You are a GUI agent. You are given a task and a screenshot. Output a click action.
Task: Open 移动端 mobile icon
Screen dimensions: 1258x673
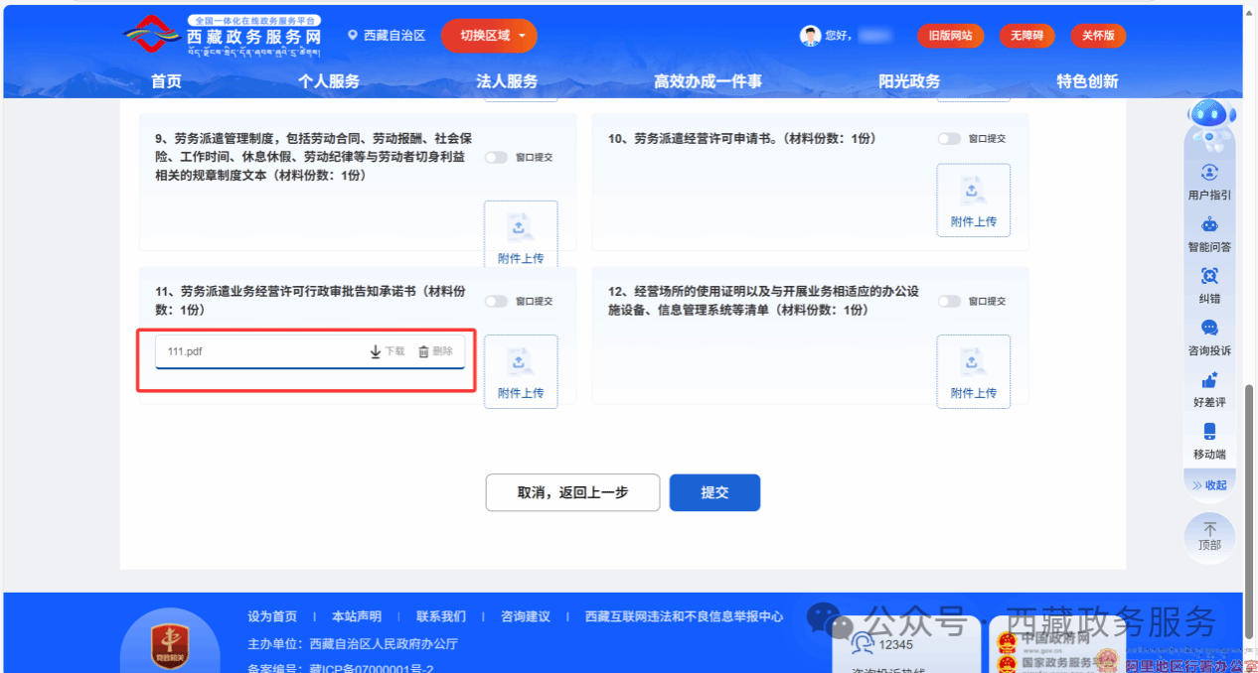click(1209, 432)
